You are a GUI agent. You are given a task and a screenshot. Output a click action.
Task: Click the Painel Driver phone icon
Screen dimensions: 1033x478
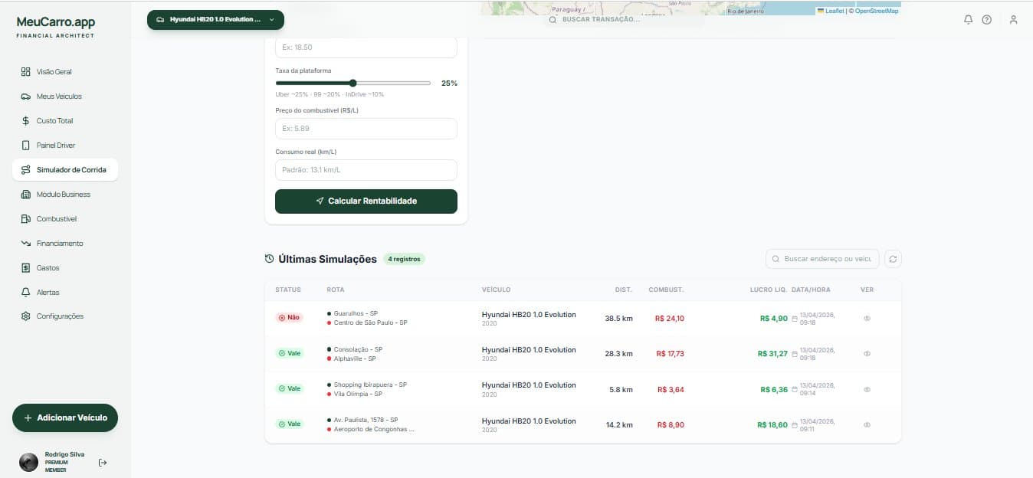coord(26,146)
